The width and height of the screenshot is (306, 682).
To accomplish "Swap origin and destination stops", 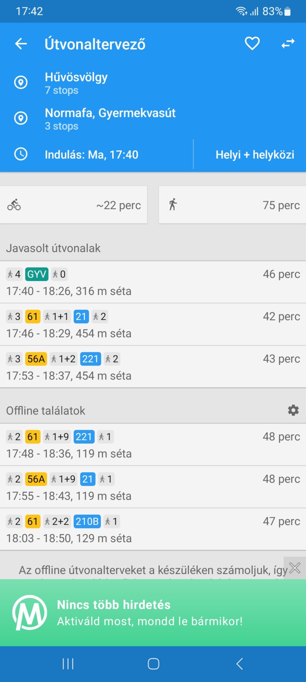I will pyautogui.click(x=288, y=44).
